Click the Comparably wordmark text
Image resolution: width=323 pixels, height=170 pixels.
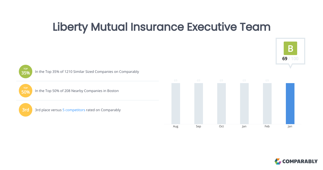(x=300, y=161)
